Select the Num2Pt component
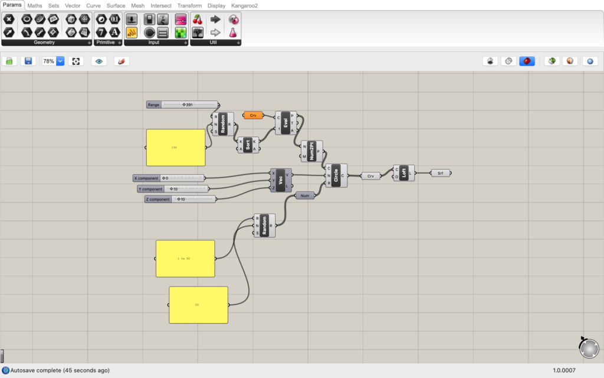Viewport: 604px width, 378px height. click(x=311, y=151)
